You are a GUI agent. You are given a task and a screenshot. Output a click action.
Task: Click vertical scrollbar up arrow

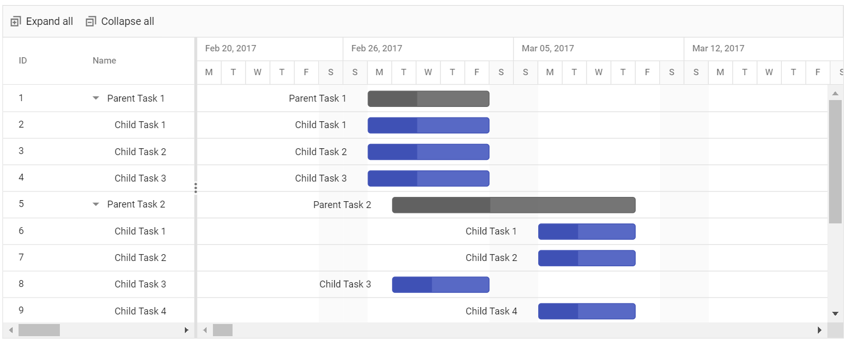coord(835,93)
